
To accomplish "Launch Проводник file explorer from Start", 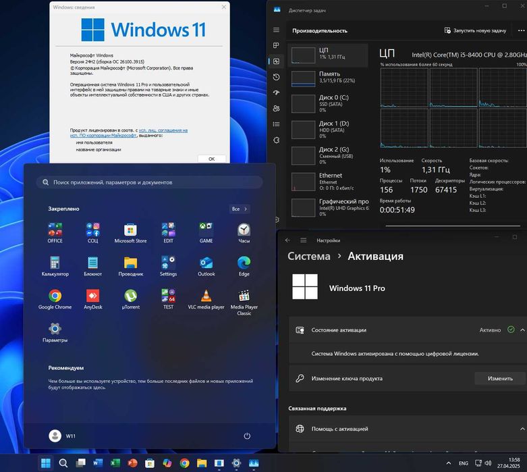I will 131,266.
